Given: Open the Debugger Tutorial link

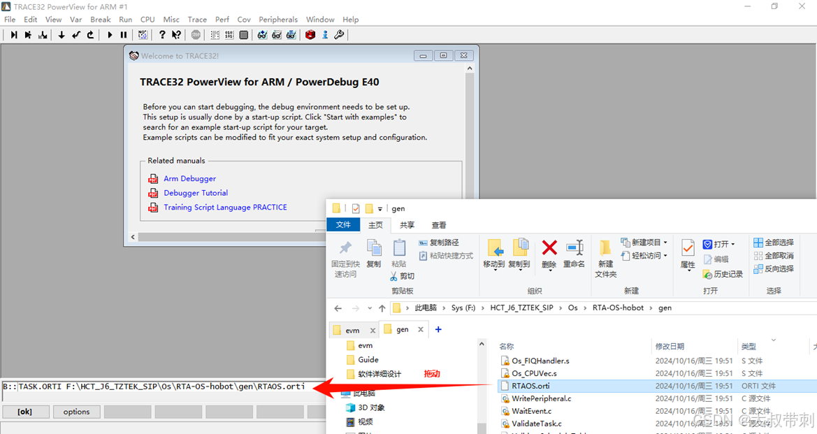Looking at the screenshot, I should (x=196, y=193).
